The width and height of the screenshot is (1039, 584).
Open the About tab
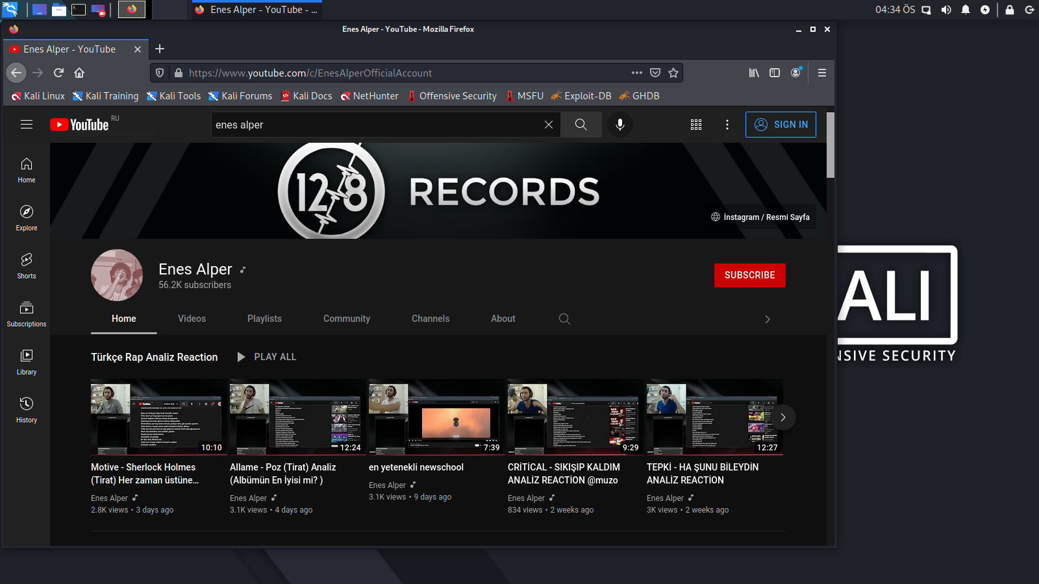pyautogui.click(x=503, y=319)
